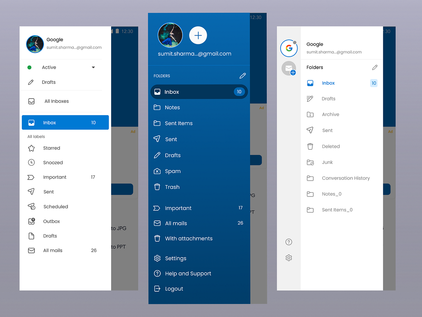Open Help and Support
The height and width of the screenshot is (317, 422).
click(188, 273)
